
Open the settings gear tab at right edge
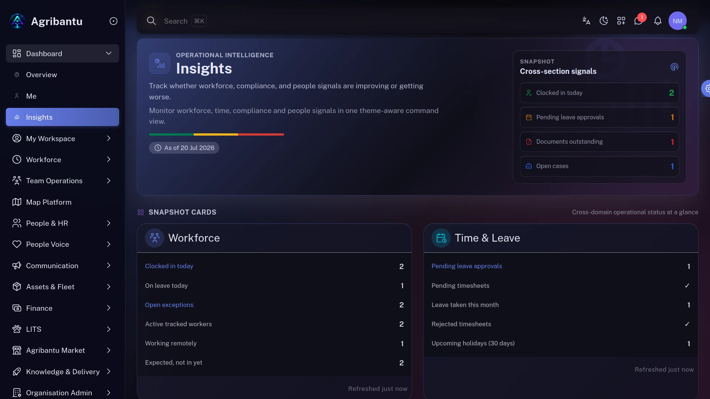point(707,88)
